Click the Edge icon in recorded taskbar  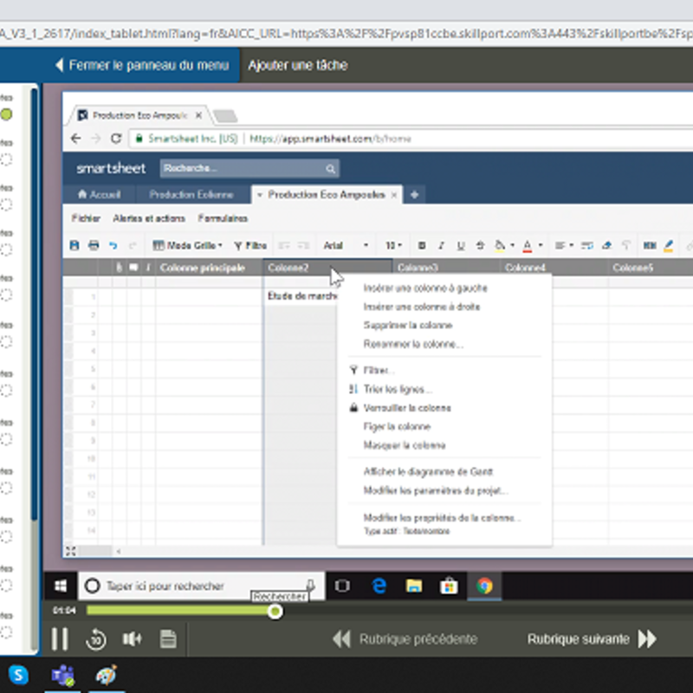click(x=379, y=586)
